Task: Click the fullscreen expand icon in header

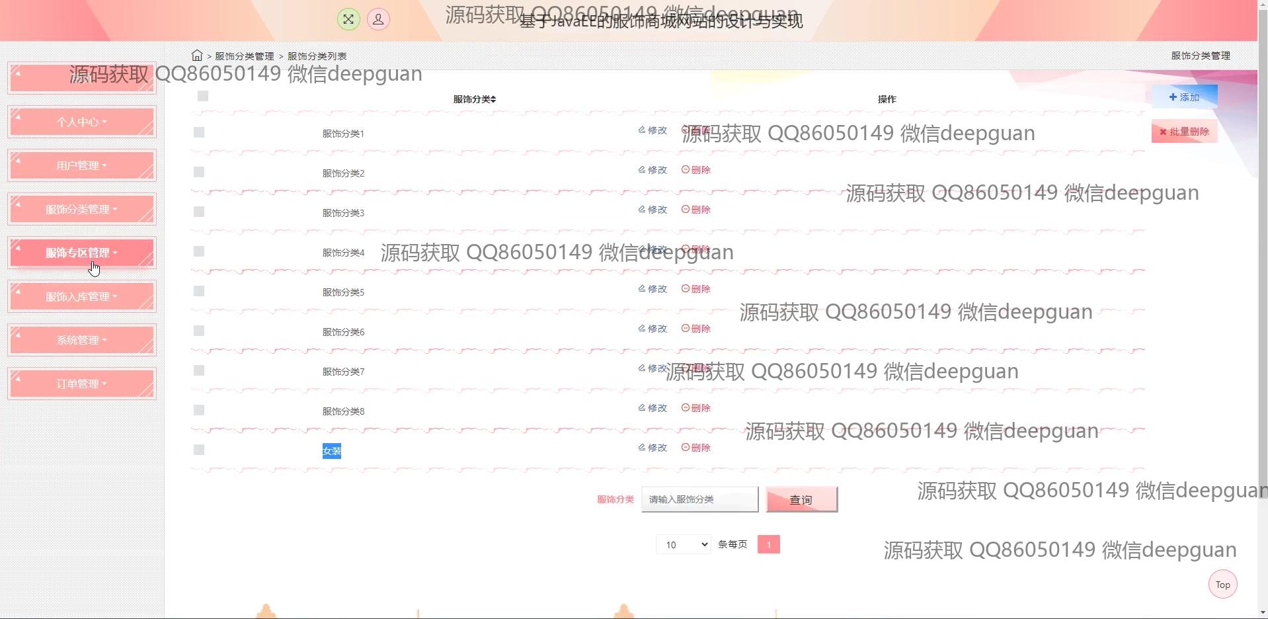Action: [x=348, y=19]
